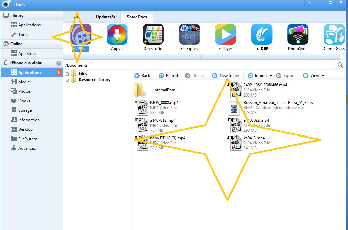Click the search magnifier icon
348x230 pixels.
[341, 65]
